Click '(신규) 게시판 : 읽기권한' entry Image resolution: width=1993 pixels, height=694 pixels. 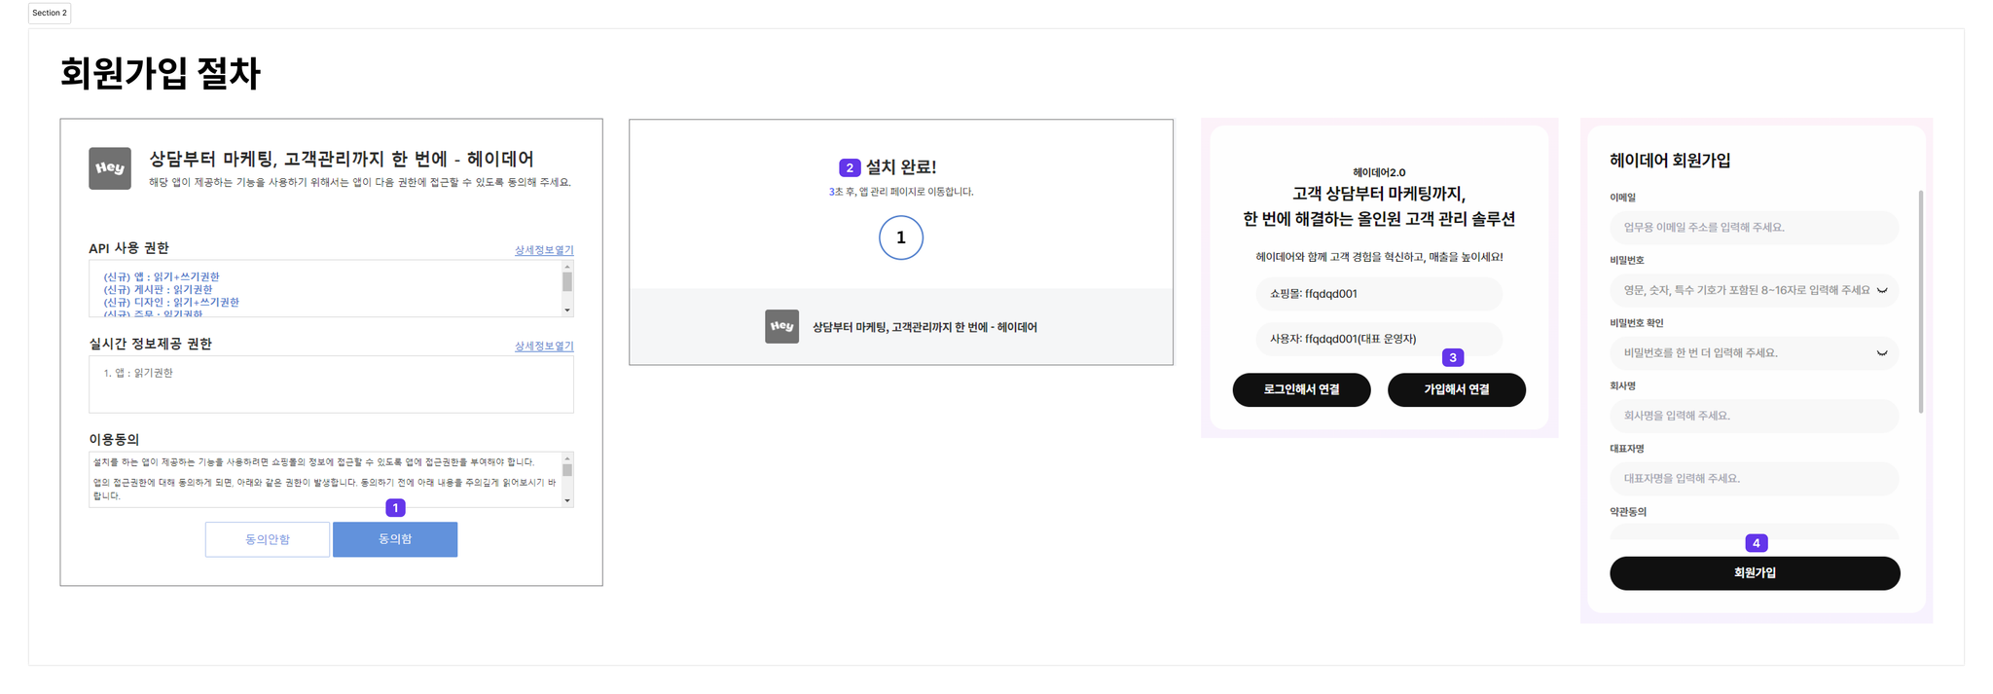point(158,290)
